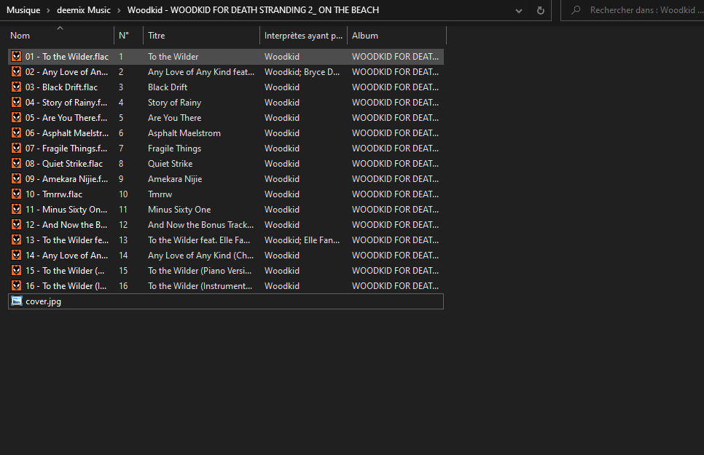
Task: Focus the Rechercher dans : Woodkid search field
Action: [x=646, y=10]
